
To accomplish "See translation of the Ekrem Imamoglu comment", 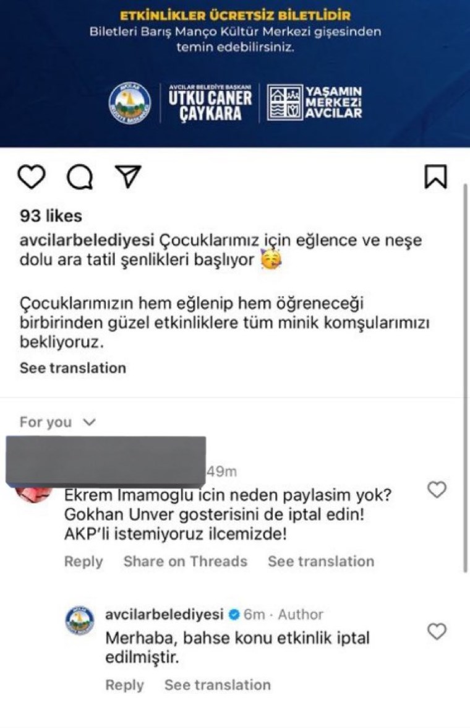I will pos(321,561).
